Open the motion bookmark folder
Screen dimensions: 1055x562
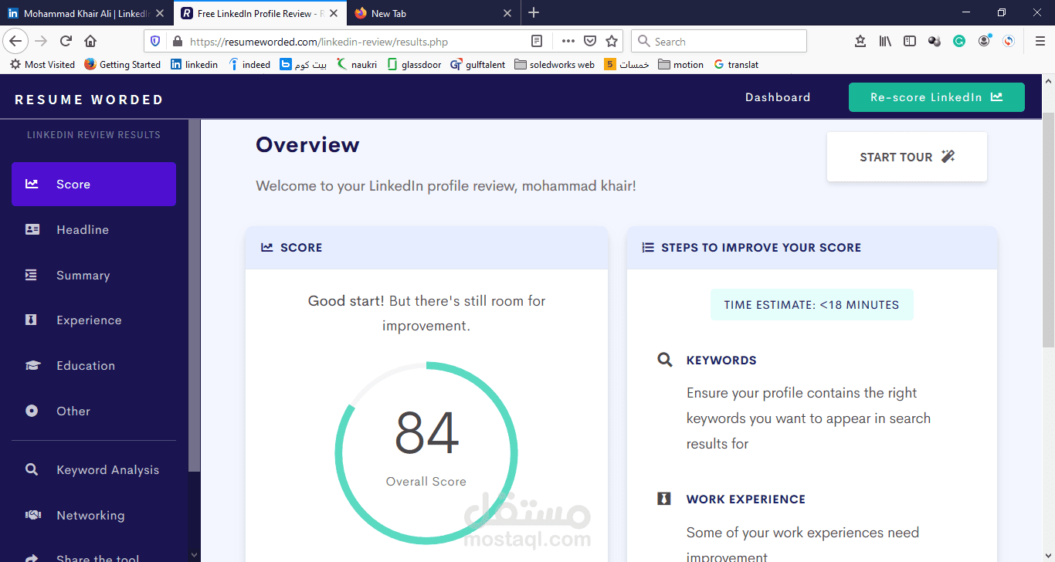680,65
